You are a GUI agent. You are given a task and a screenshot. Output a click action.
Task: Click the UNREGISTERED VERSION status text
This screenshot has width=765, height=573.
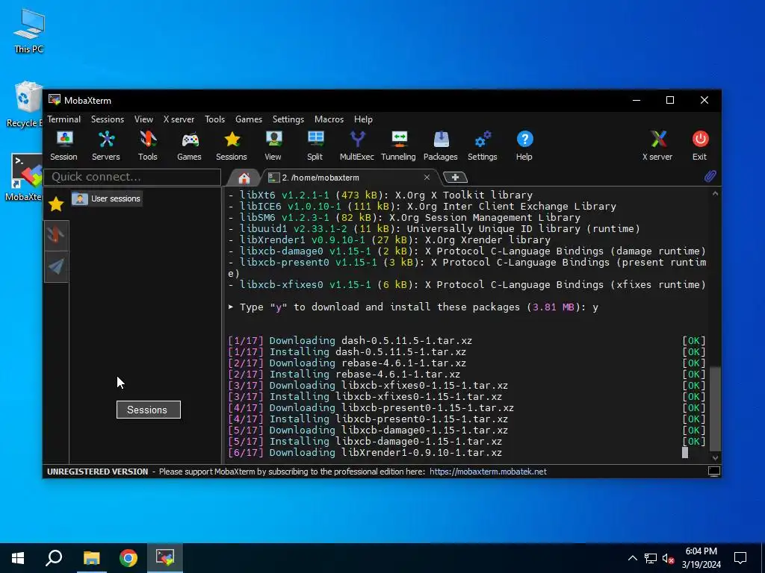tap(98, 472)
